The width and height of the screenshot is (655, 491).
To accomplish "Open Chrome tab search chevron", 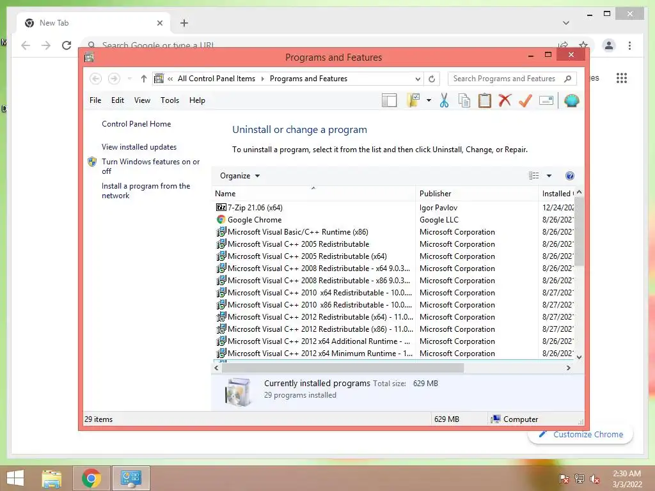I will 565,23.
